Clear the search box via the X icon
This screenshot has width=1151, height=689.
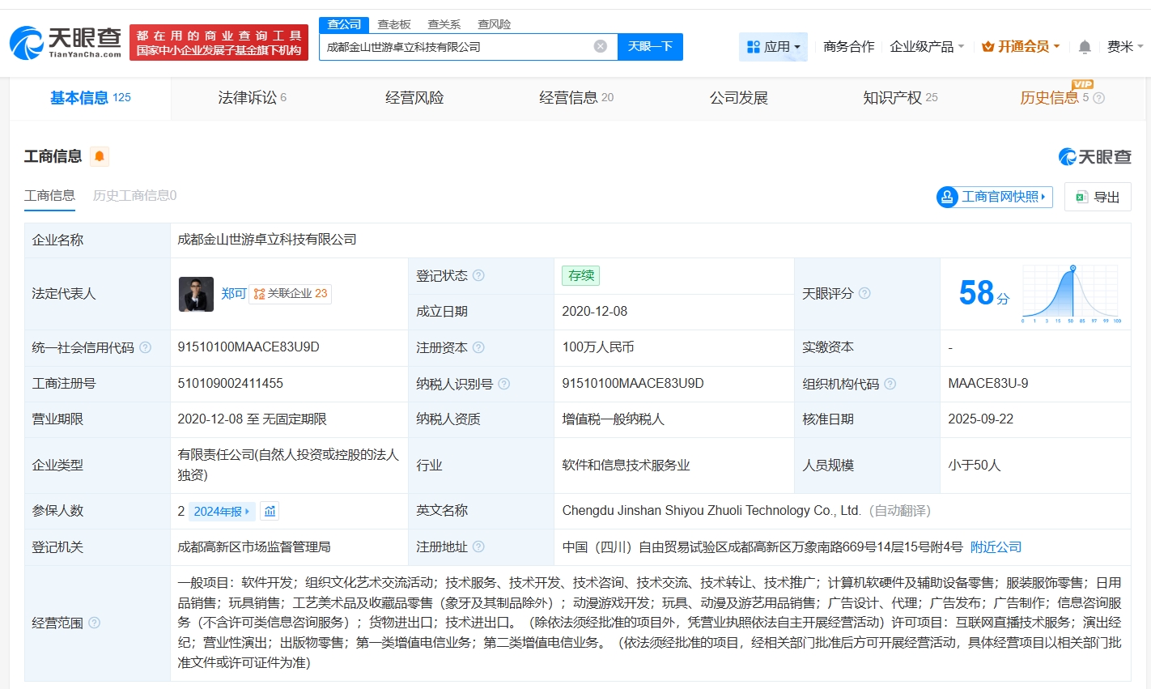(x=599, y=46)
